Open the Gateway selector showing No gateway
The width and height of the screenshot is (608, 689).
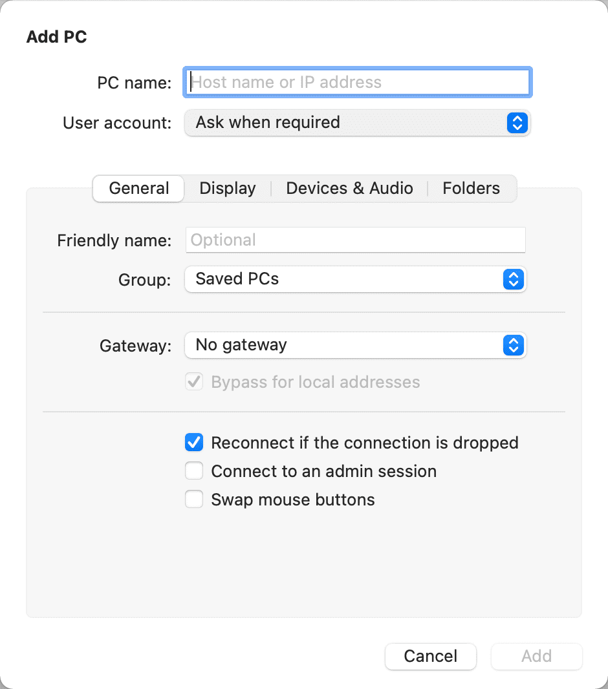356,345
